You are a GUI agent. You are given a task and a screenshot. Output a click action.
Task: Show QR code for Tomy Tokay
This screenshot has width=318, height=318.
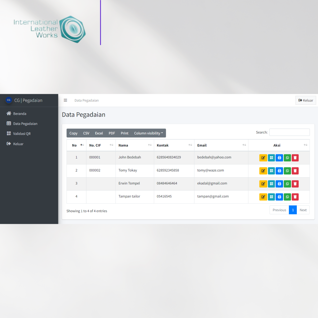pos(271,171)
